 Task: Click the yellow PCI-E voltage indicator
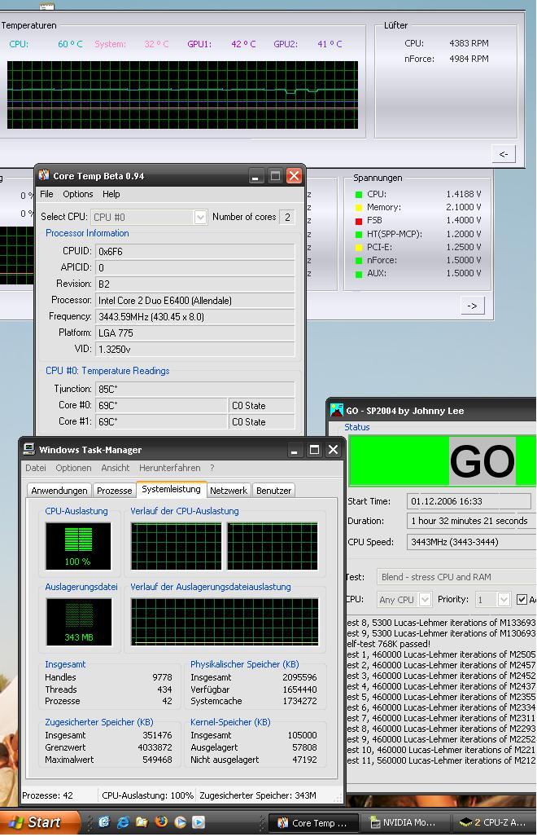tap(359, 248)
